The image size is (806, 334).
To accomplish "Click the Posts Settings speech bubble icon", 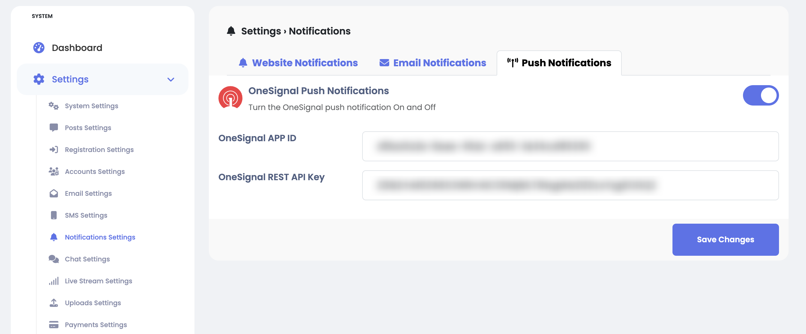I will 53,128.
